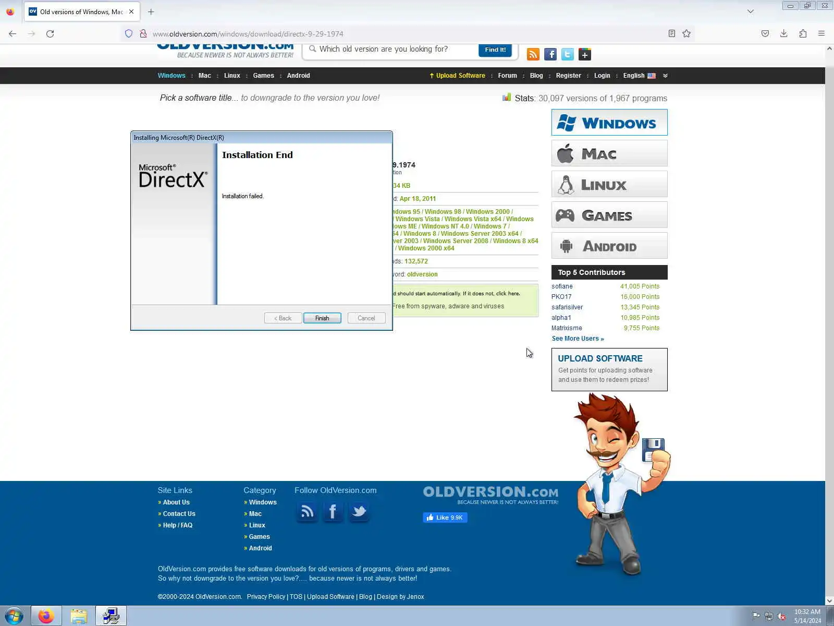The image size is (834, 626).
Task: Open the Help / FAQ footer link
Action: pyautogui.click(x=178, y=525)
